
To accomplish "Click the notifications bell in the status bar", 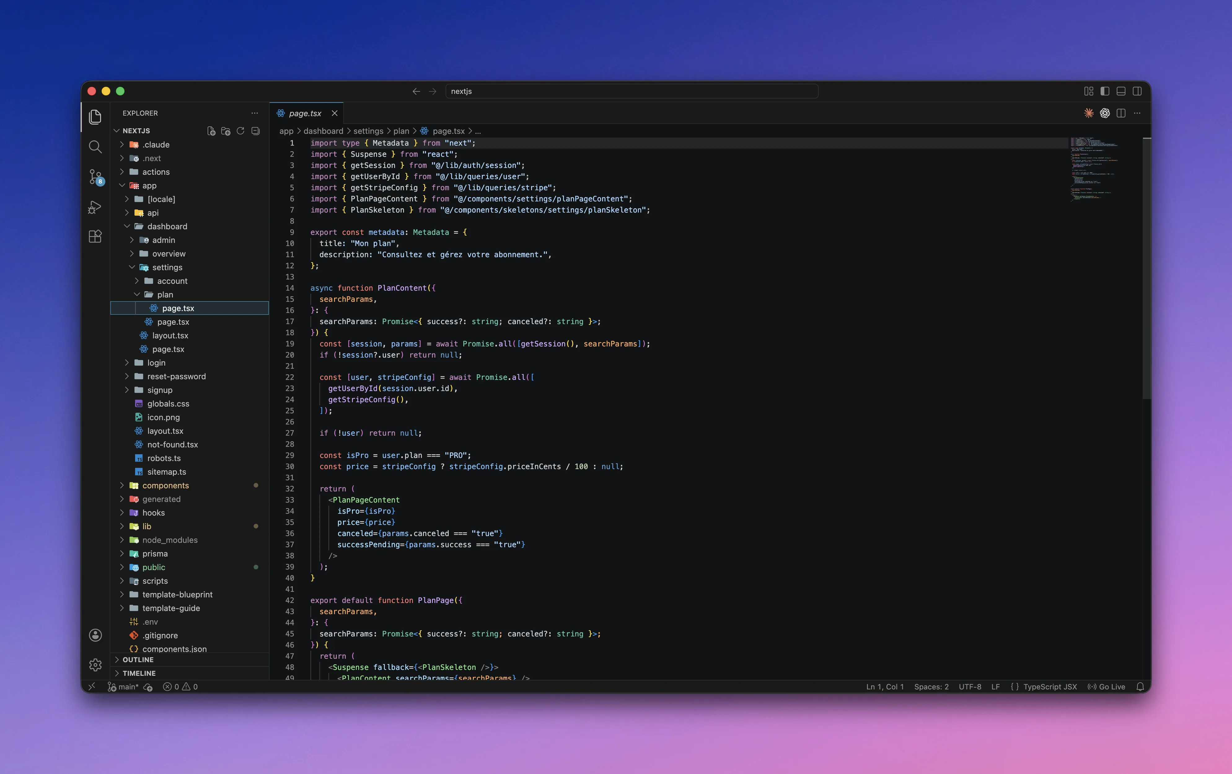I will tap(1141, 687).
